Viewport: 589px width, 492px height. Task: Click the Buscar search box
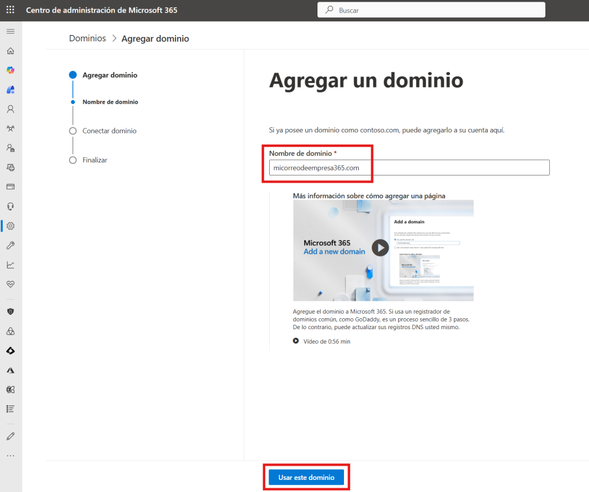click(431, 10)
